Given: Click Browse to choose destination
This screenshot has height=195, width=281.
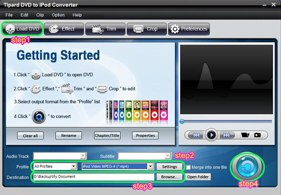Looking at the screenshot, I should (170, 177).
